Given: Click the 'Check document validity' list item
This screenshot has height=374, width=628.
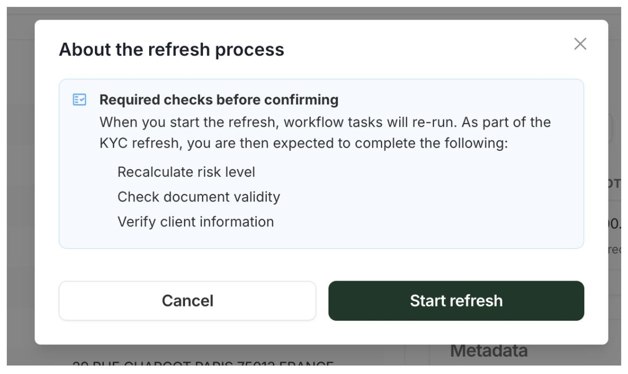Looking at the screenshot, I should tap(199, 197).
